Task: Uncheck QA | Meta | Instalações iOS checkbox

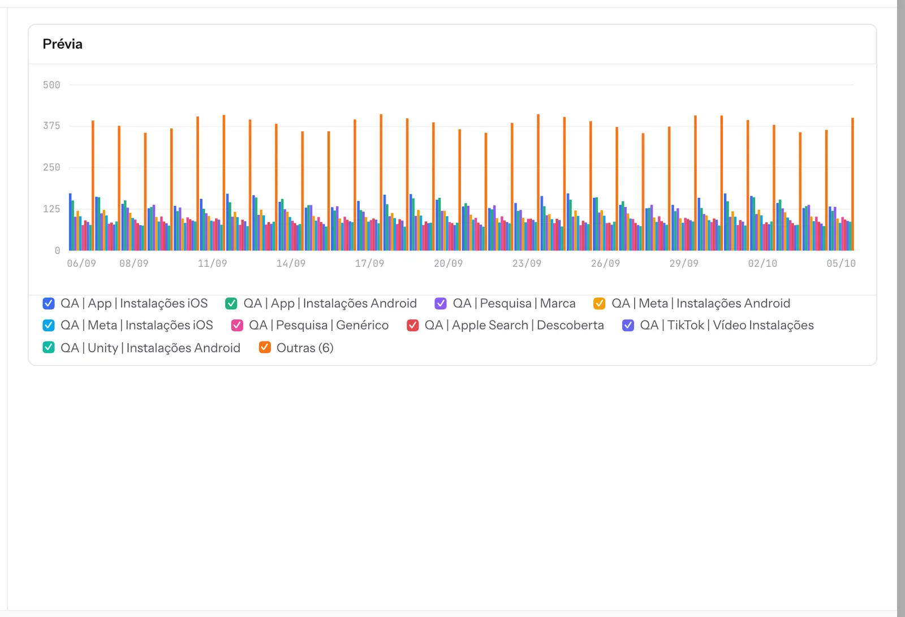Action: 49,325
